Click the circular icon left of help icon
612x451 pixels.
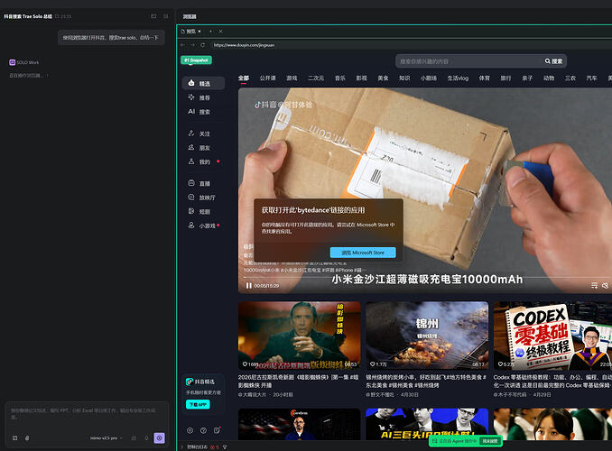(190, 431)
